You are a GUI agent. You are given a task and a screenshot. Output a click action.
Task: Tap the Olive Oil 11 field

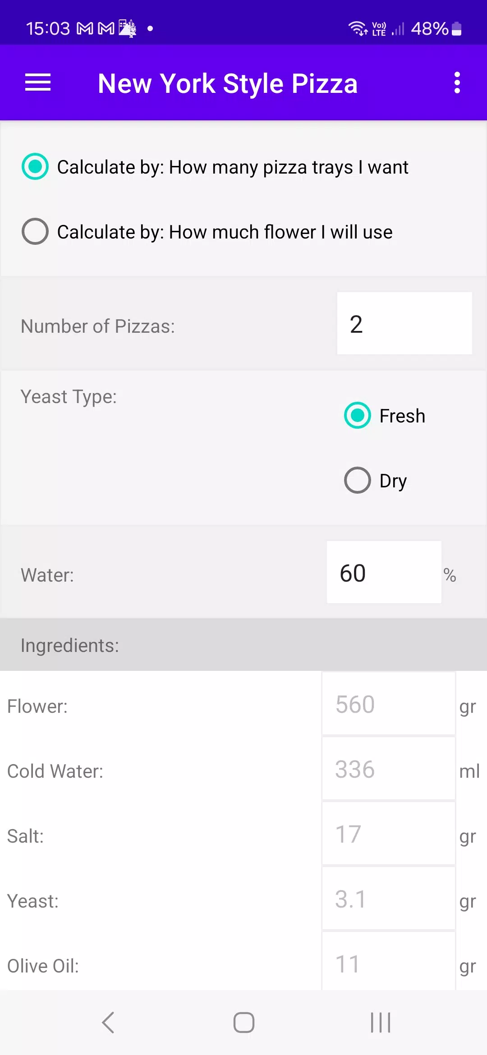pyautogui.click(x=389, y=961)
